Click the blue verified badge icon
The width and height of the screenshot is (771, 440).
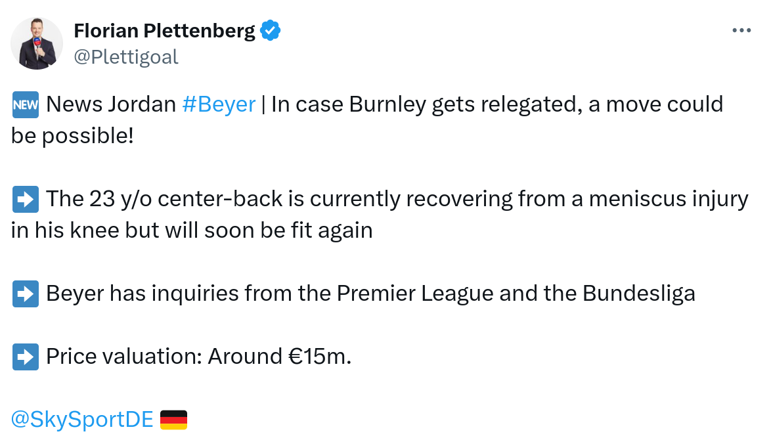pos(271,30)
